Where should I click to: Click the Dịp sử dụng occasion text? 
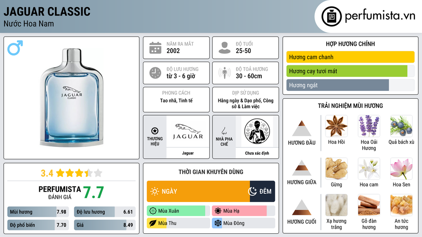(x=246, y=103)
